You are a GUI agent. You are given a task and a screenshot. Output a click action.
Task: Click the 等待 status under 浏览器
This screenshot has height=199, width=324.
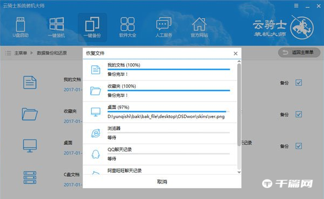pos(112,137)
